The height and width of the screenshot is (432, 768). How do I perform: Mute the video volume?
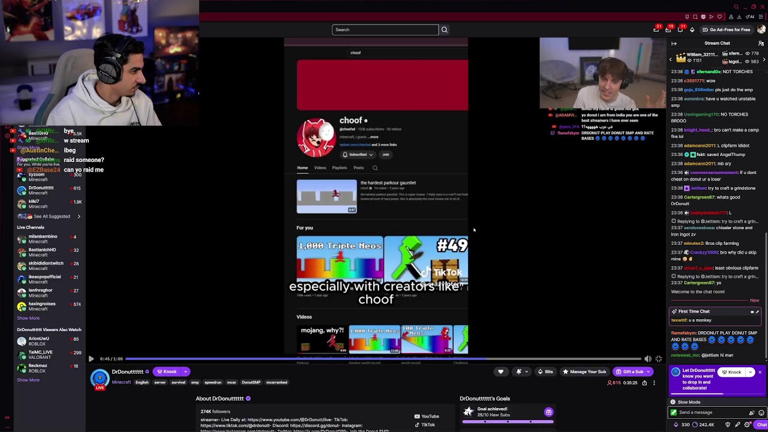coord(647,359)
